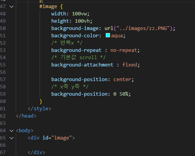The height and width of the screenshot is (156, 195).
Task: Click the "background-image" property
Action: [75, 28]
